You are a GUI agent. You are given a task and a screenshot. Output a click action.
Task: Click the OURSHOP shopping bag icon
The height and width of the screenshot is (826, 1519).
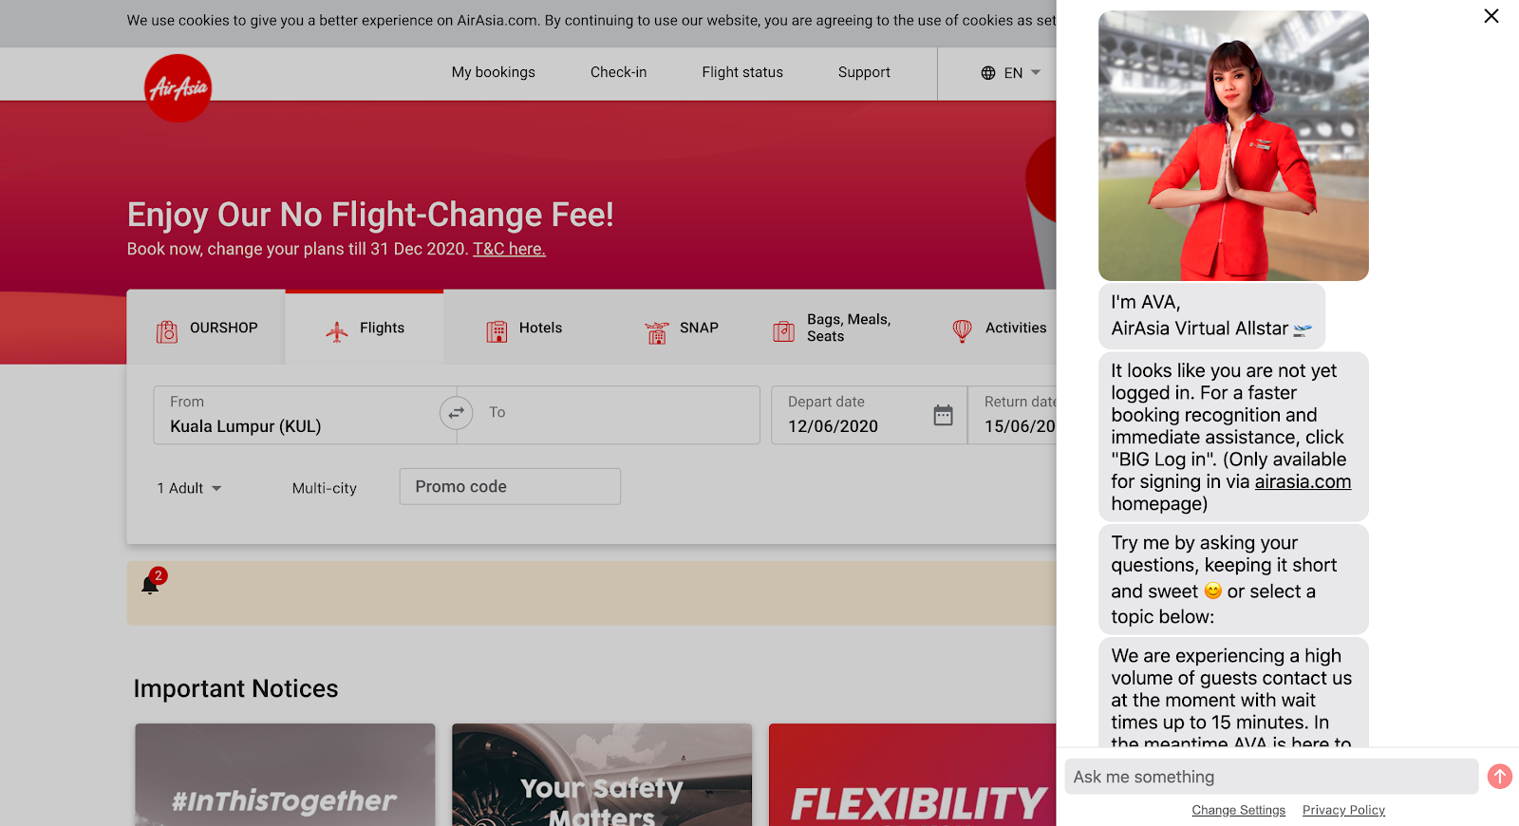click(x=167, y=331)
